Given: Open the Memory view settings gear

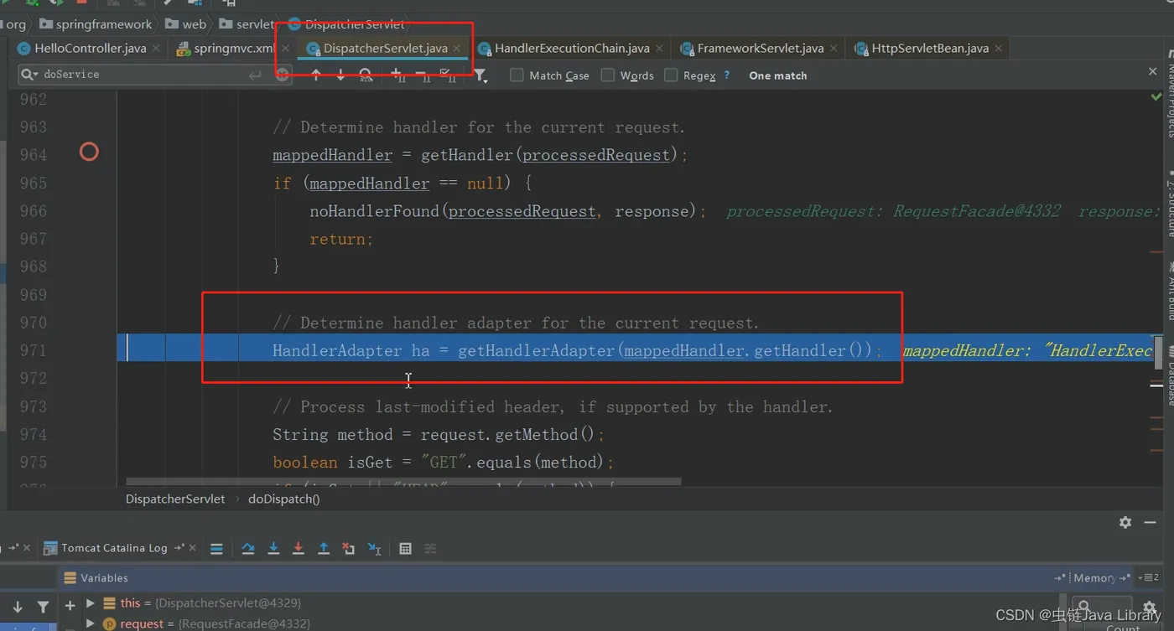Looking at the screenshot, I should coord(1150,608).
